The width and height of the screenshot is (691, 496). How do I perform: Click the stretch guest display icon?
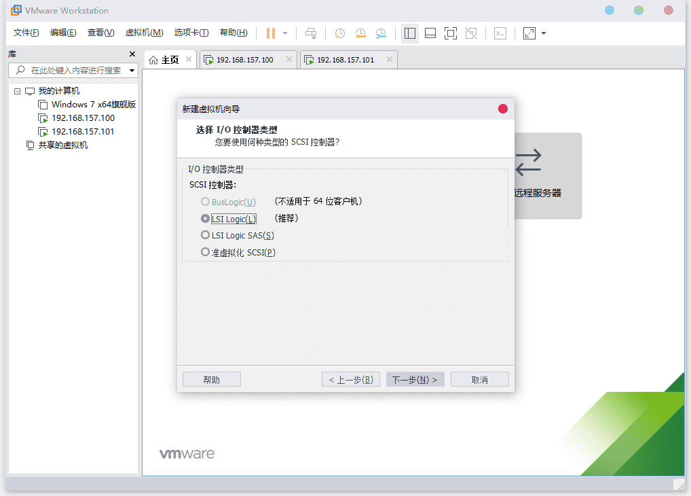[529, 33]
